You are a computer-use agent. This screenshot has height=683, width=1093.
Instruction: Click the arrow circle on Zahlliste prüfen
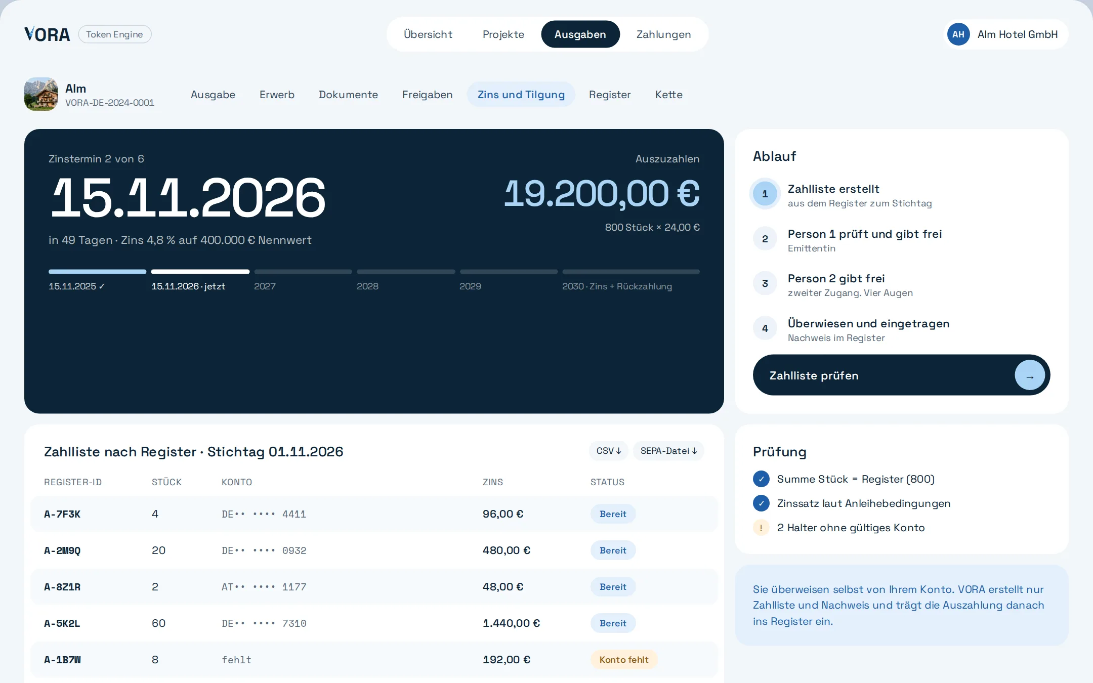pos(1029,375)
